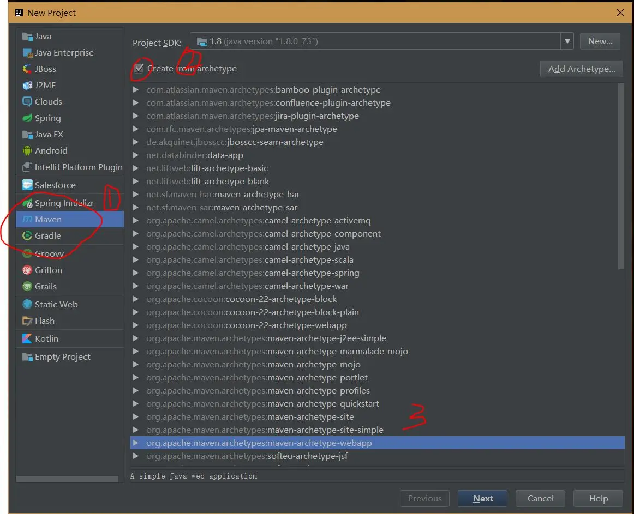The height and width of the screenshot is (514, 634).
Task: Click the Cancel button
Action: [x=540, y=498]
